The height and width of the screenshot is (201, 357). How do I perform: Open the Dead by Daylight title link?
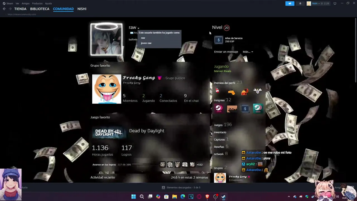coord(147,131)
